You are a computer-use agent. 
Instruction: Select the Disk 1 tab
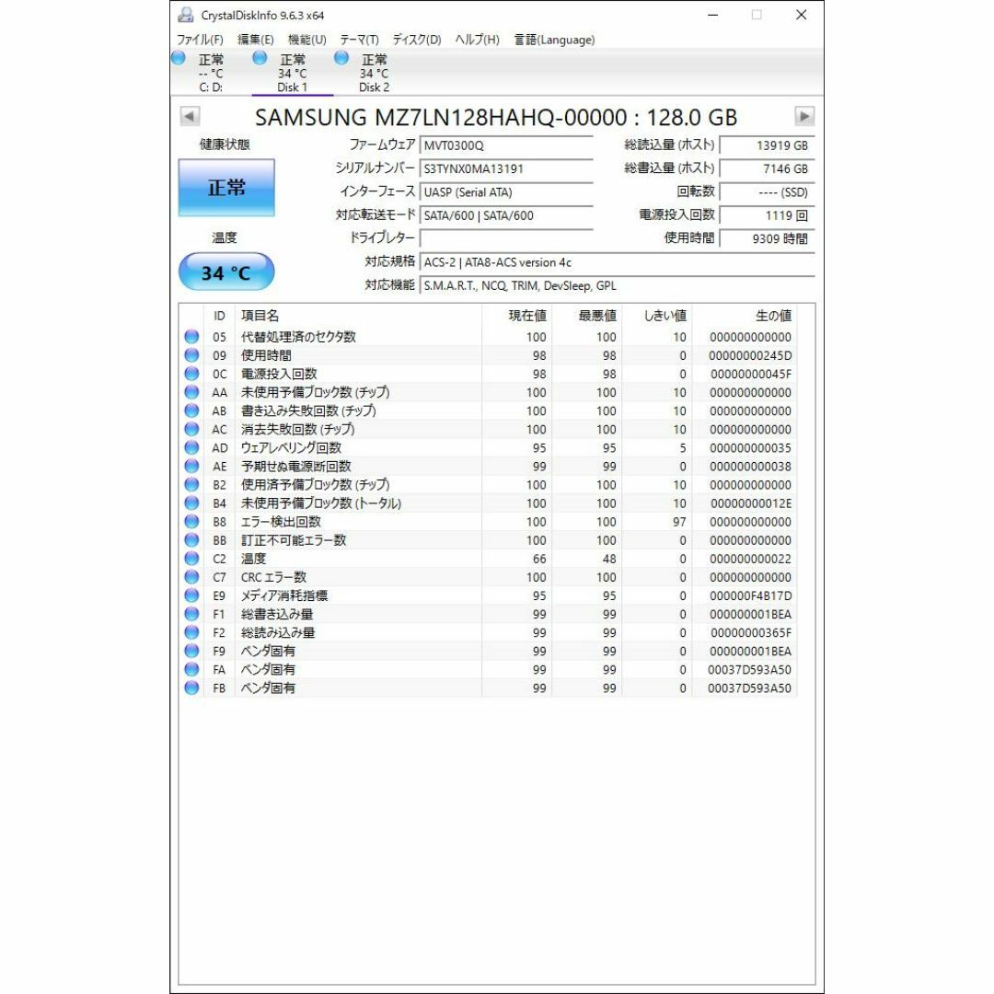pyautogui.click(x=293, y=73)
